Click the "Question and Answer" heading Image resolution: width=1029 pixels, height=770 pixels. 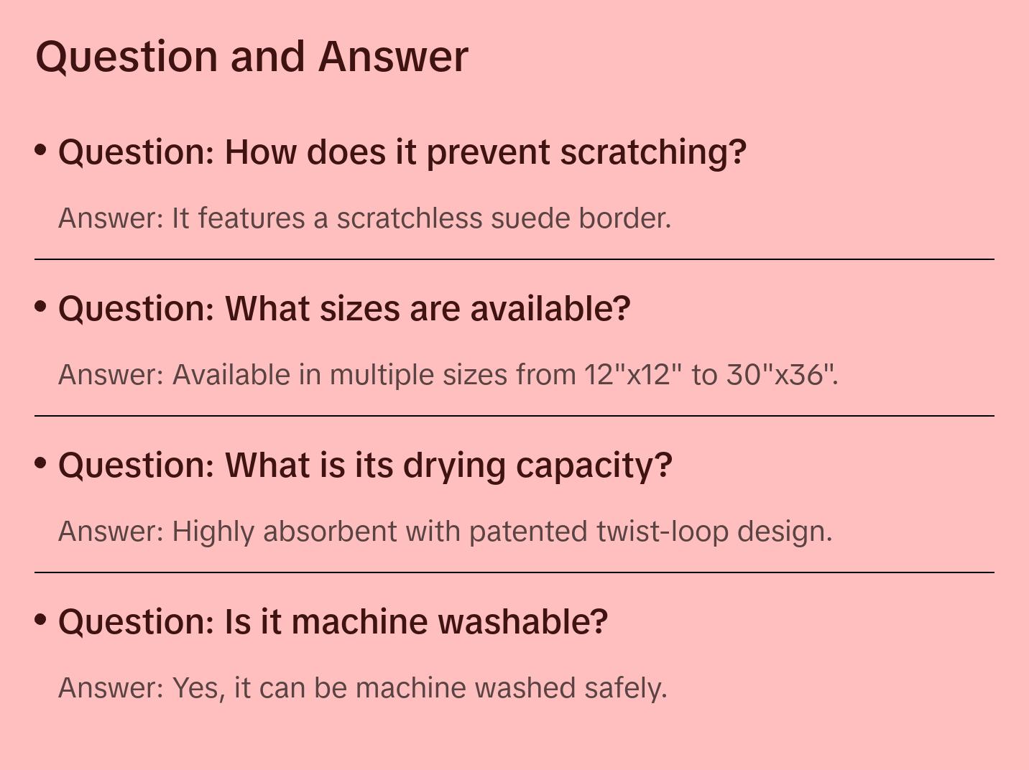(252, 56)
